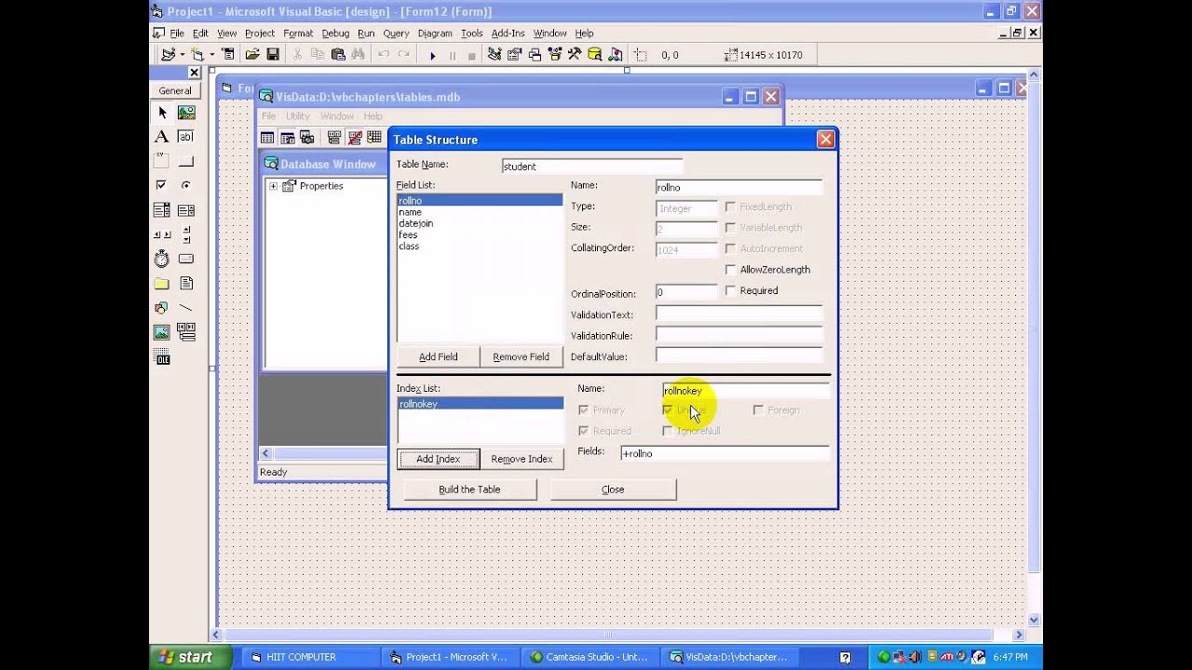This screenshot has width=1192, height=670.
Task: Choose the DirListBox folder icon in toolbox
Action: point(162,283)
